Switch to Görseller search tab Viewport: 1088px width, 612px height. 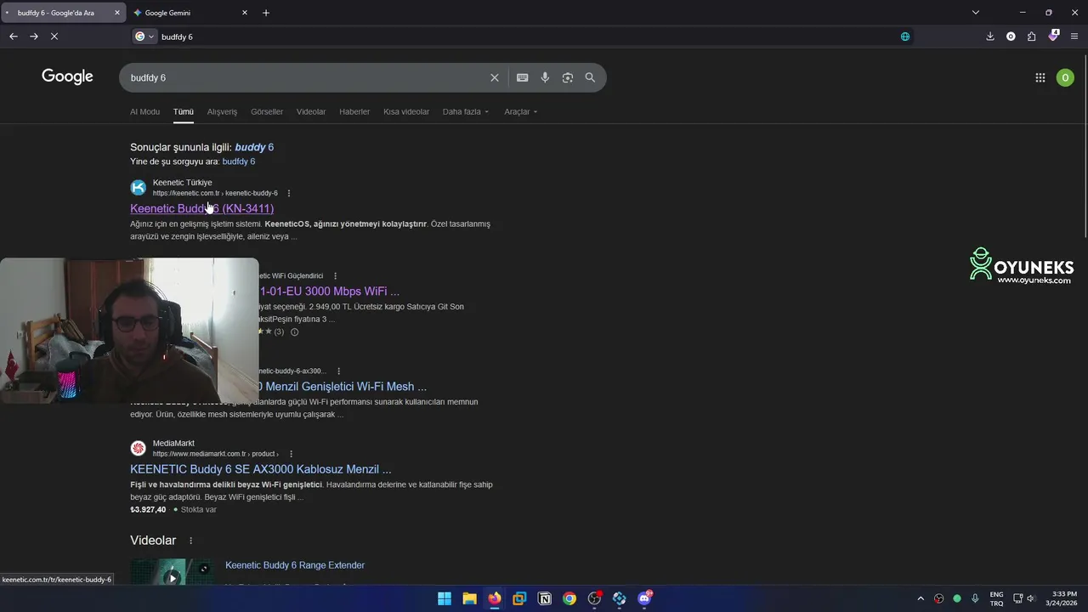click(267, 111)
